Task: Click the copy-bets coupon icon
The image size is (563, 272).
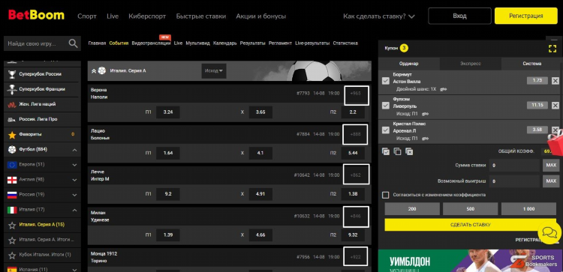Action: (397, 151)
